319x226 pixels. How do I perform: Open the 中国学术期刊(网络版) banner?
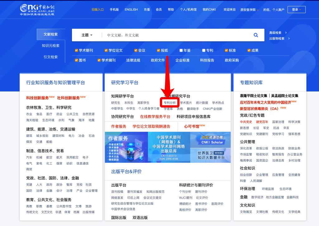click(169, 147)
